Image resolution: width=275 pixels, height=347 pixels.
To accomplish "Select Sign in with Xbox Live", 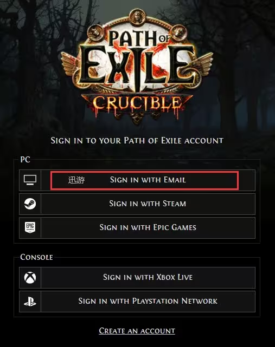I will coord(148,278).
